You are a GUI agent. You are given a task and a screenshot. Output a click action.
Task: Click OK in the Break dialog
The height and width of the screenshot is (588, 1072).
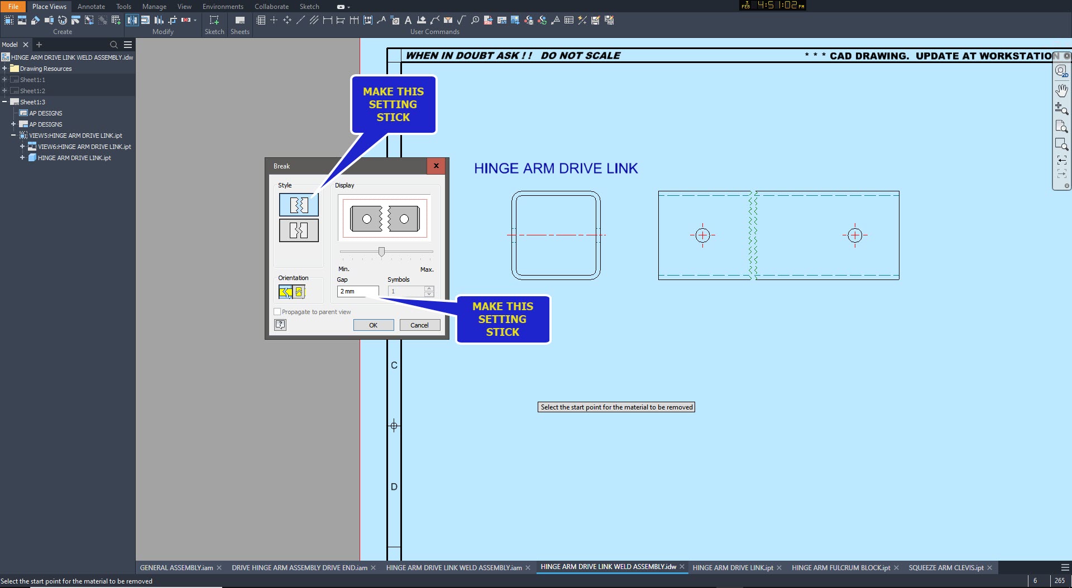coord(373,325)
